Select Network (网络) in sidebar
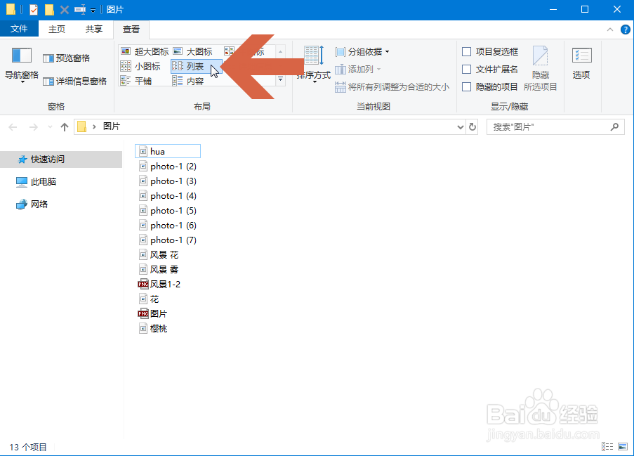 [x=32, y=204]
